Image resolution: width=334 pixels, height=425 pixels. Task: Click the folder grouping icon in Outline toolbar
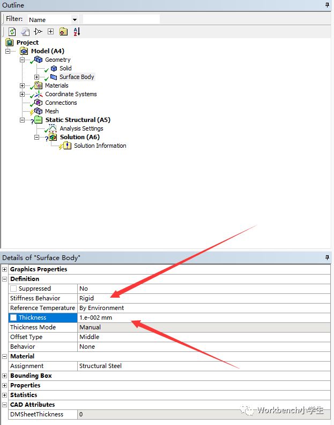(x=63, y=32)
